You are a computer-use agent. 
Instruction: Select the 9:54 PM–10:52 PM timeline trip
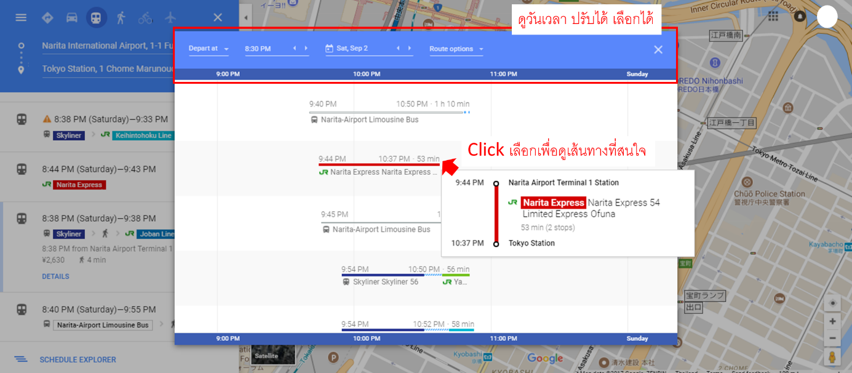(408, 326)
